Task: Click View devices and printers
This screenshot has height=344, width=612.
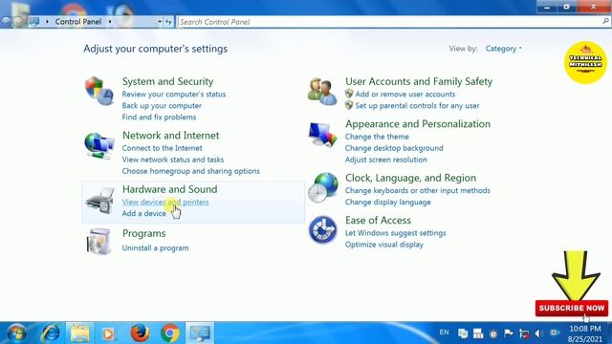Action: [165, 202]
